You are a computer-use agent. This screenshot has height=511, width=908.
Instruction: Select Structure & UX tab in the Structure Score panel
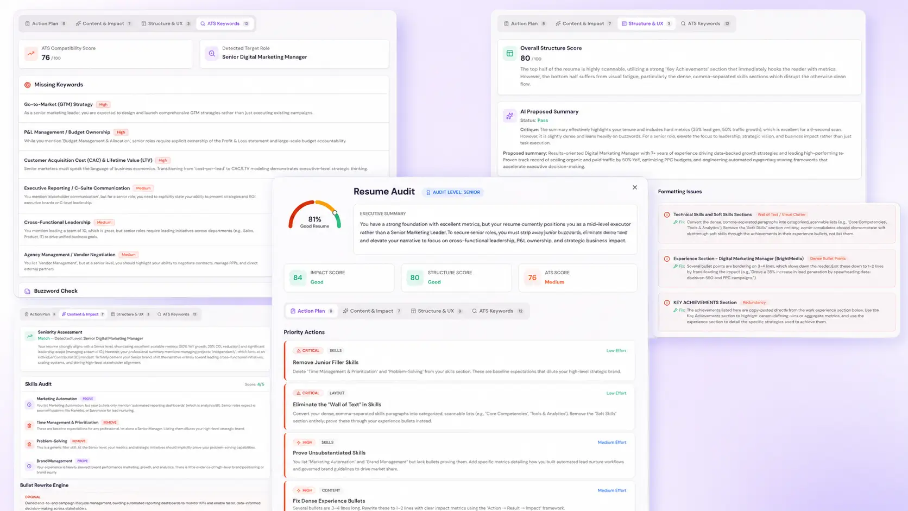pos(646,24)
